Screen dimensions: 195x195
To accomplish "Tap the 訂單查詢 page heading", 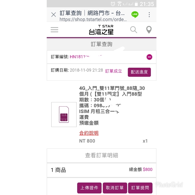I will [102, 44].
